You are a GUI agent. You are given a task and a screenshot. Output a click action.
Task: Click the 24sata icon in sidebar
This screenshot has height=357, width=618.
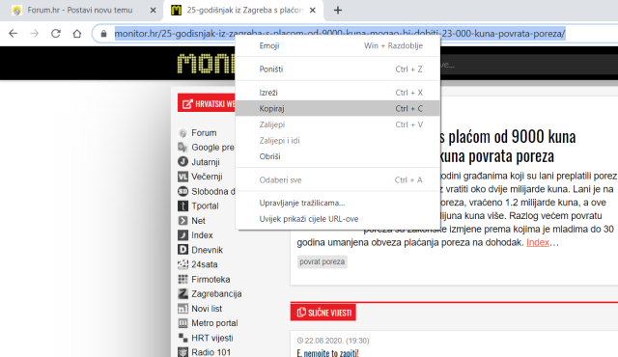click(183, 264)
